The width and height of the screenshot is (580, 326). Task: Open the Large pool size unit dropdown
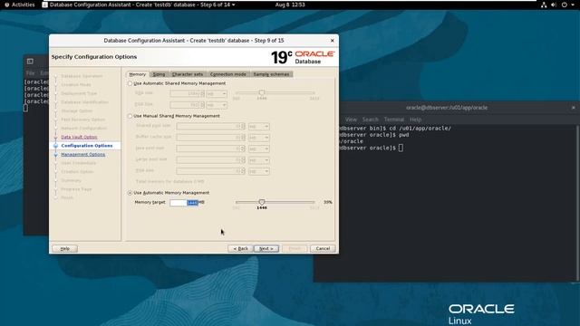[259, 160]
